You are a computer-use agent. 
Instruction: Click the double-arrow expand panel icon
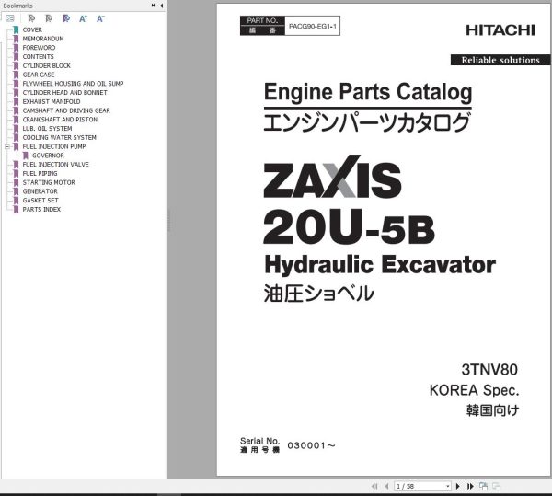pyautogui.click(x=154, y=6)
